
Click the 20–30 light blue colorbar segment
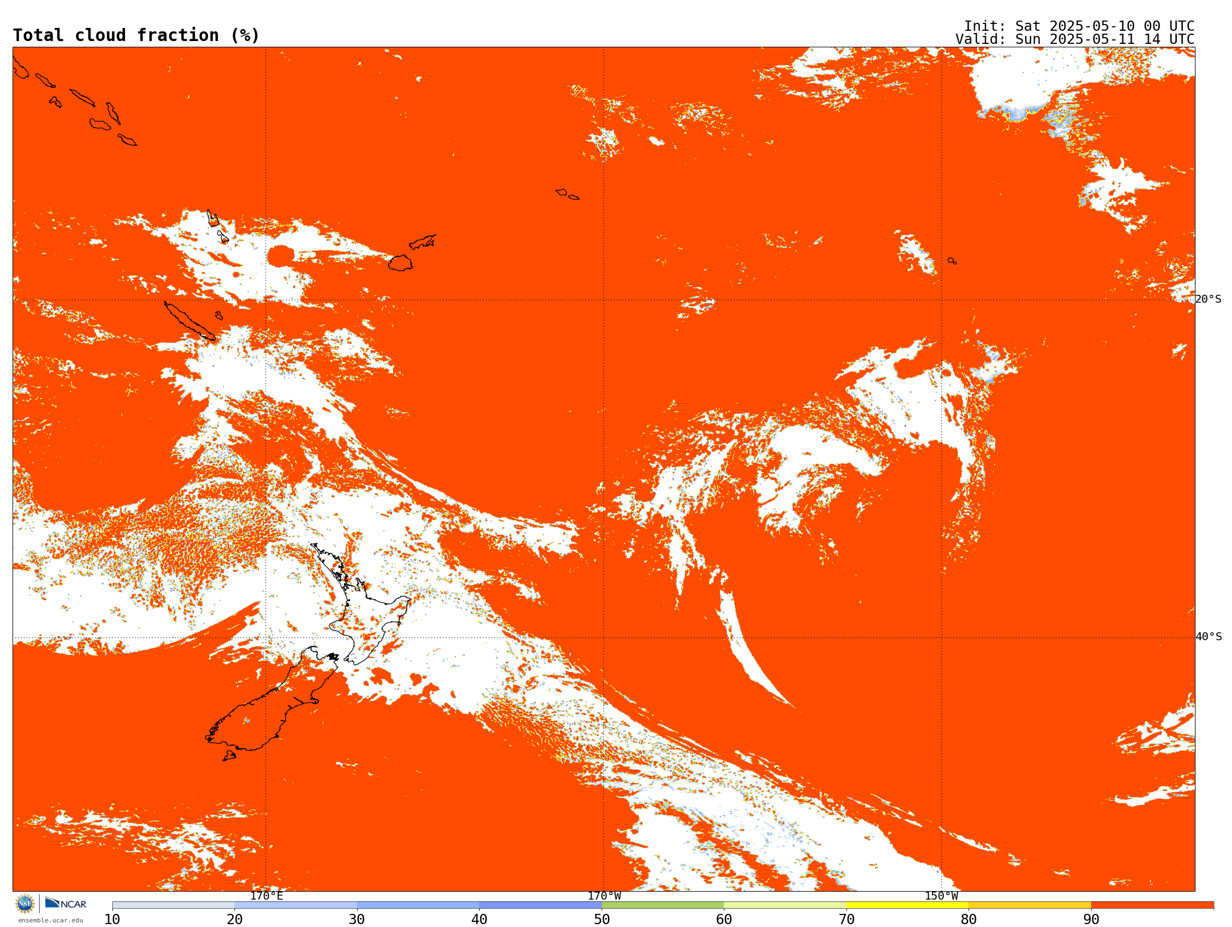[x=295, y=905]
